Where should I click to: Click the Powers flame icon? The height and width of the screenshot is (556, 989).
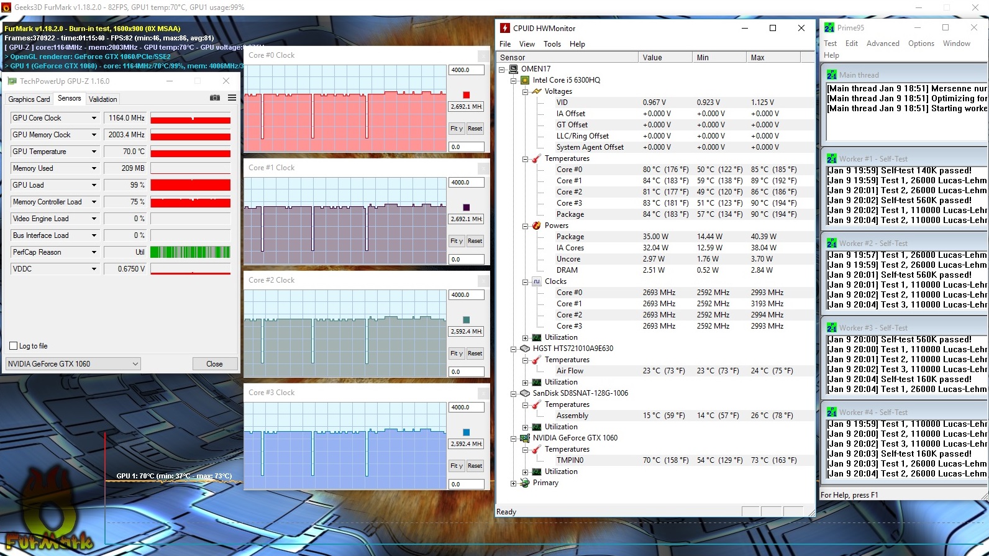pyautogui.click(x=537, y=226)
